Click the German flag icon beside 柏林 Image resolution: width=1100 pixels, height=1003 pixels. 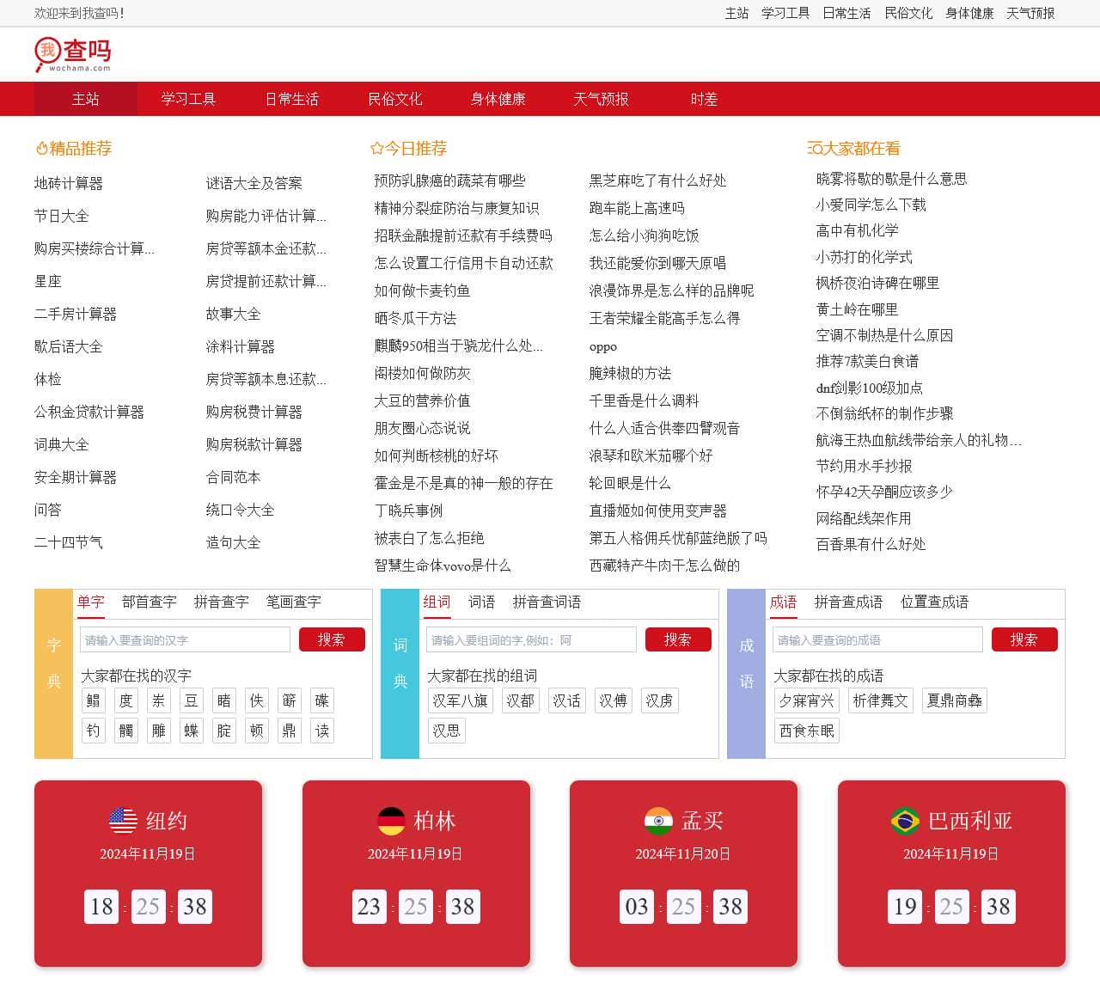click(x=391, y=821)
